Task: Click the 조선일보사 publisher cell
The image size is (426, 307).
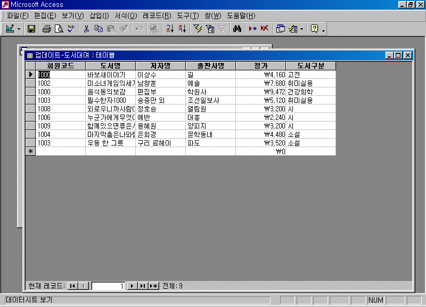Action: 210,100
